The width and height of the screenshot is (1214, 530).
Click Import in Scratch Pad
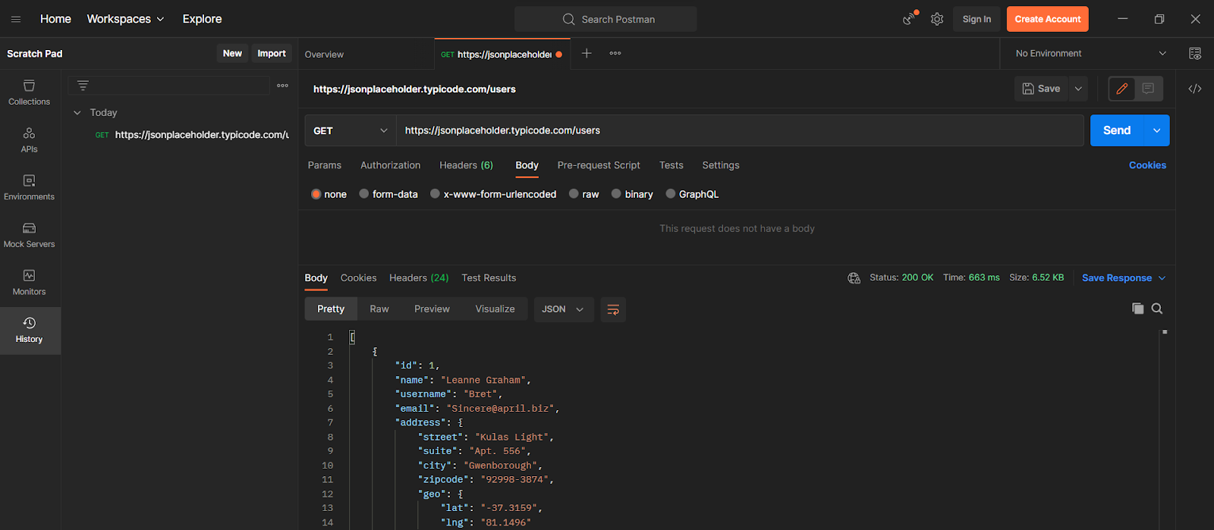(272, 53)
